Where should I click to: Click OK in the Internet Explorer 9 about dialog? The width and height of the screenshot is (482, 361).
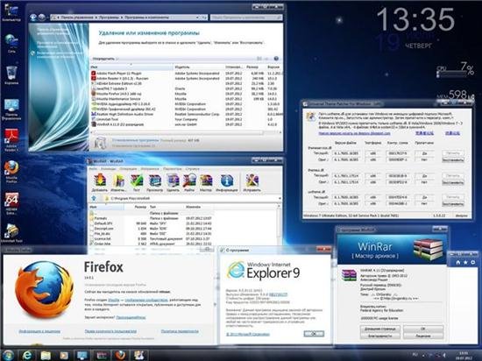pos(314,333)
